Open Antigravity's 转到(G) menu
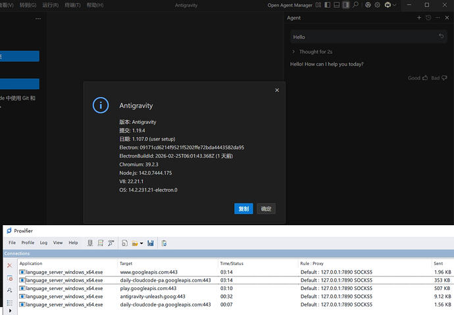454x315 pixels. 28,5
